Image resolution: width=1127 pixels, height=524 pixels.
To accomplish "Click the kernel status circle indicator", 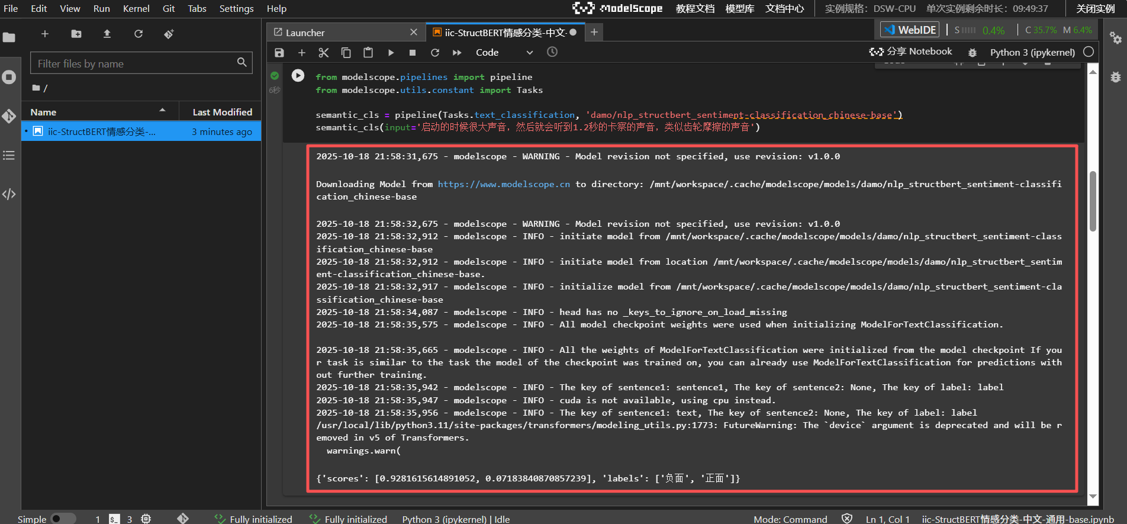I will point(1089,52).
